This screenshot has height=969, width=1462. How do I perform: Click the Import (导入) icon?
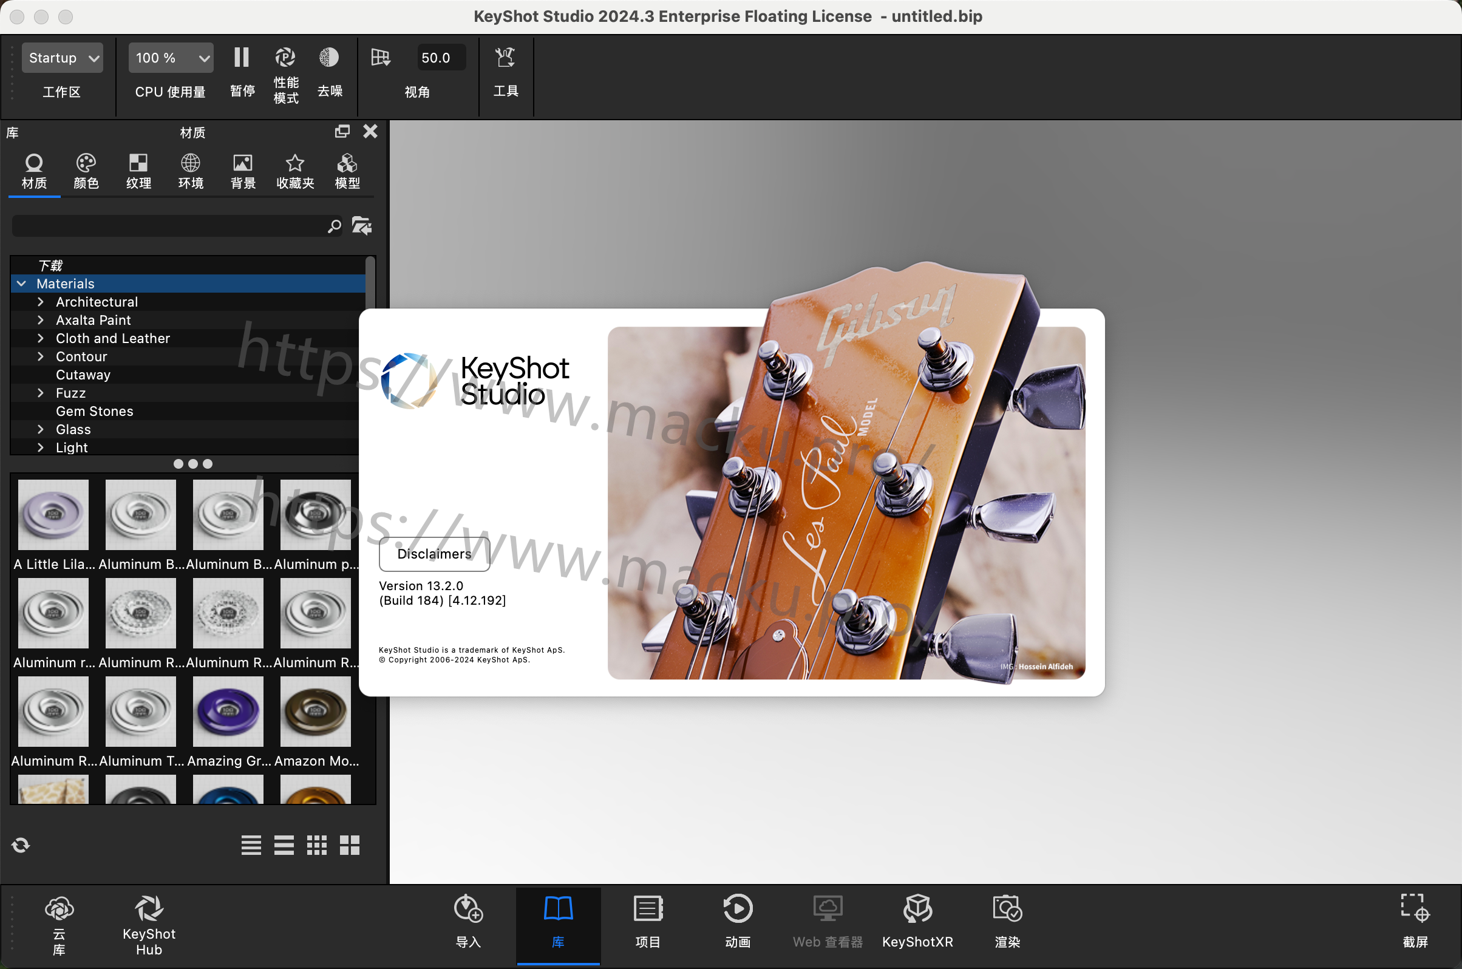[x=467, y=909]
